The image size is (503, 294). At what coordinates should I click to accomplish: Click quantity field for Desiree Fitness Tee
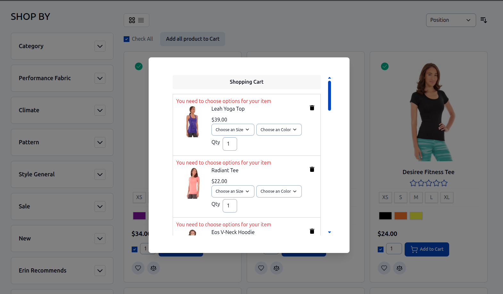pos(394,249)
